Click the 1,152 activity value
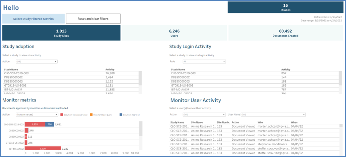346x157 pixels. 109,81
